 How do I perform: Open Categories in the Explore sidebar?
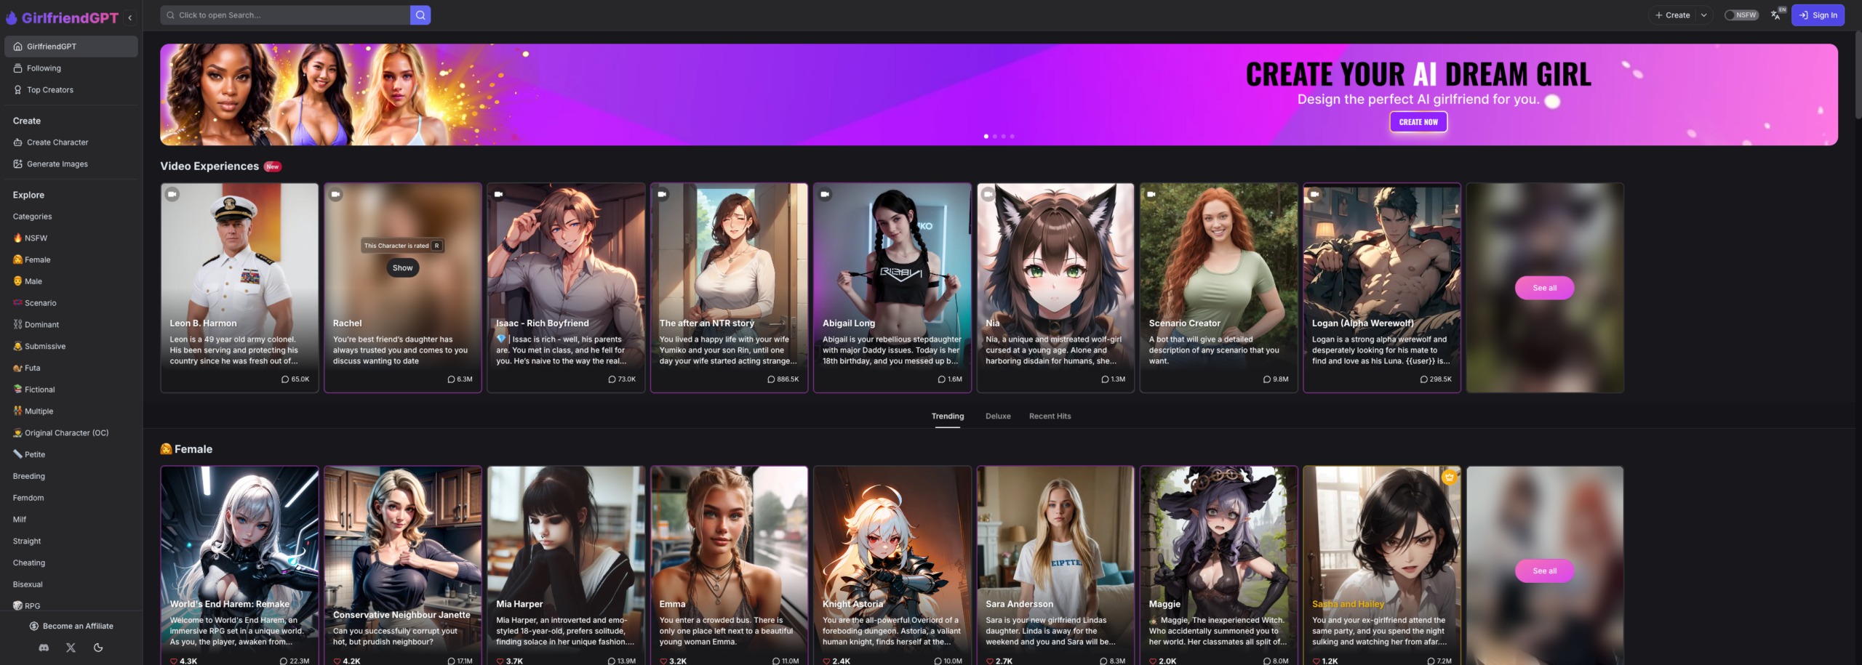(x=32, y=217)
